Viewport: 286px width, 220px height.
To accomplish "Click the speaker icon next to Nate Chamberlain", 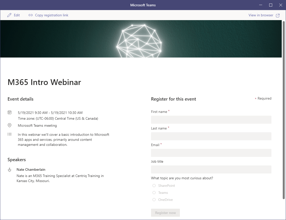I will click(x=10, y=169).
